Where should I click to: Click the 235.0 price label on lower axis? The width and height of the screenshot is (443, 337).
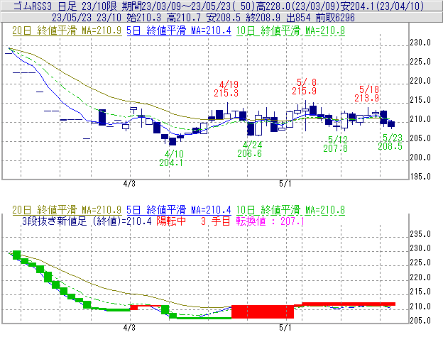coord(420,234)
